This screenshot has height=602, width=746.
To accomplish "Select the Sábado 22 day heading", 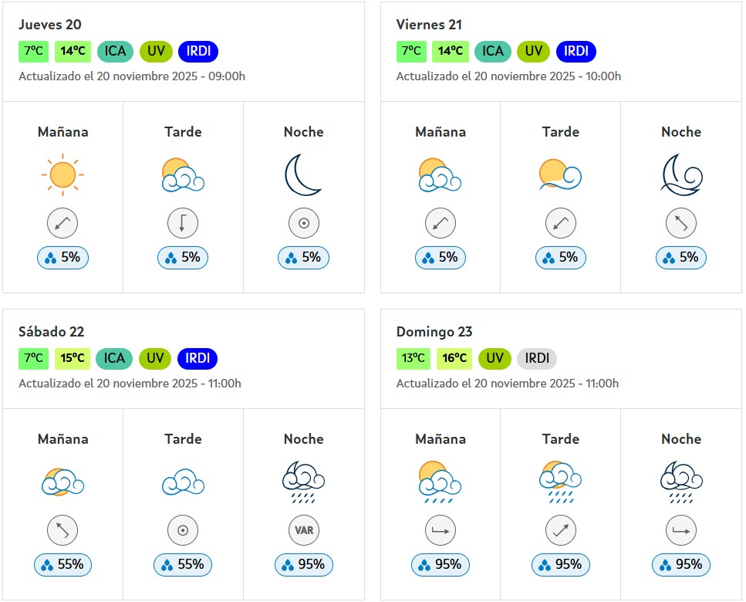I will (52, 332).
